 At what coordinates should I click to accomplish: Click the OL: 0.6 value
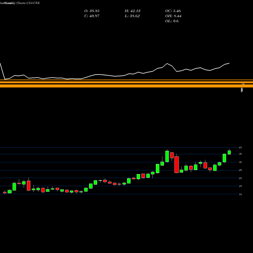[172, 21]
